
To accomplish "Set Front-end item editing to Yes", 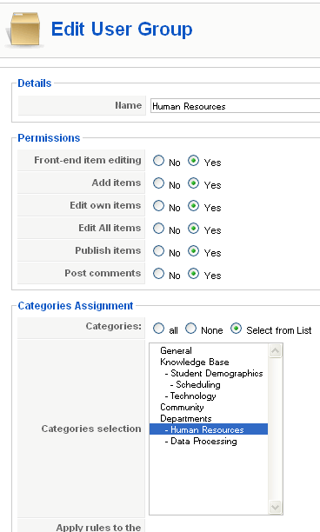I will pos(193,161).
